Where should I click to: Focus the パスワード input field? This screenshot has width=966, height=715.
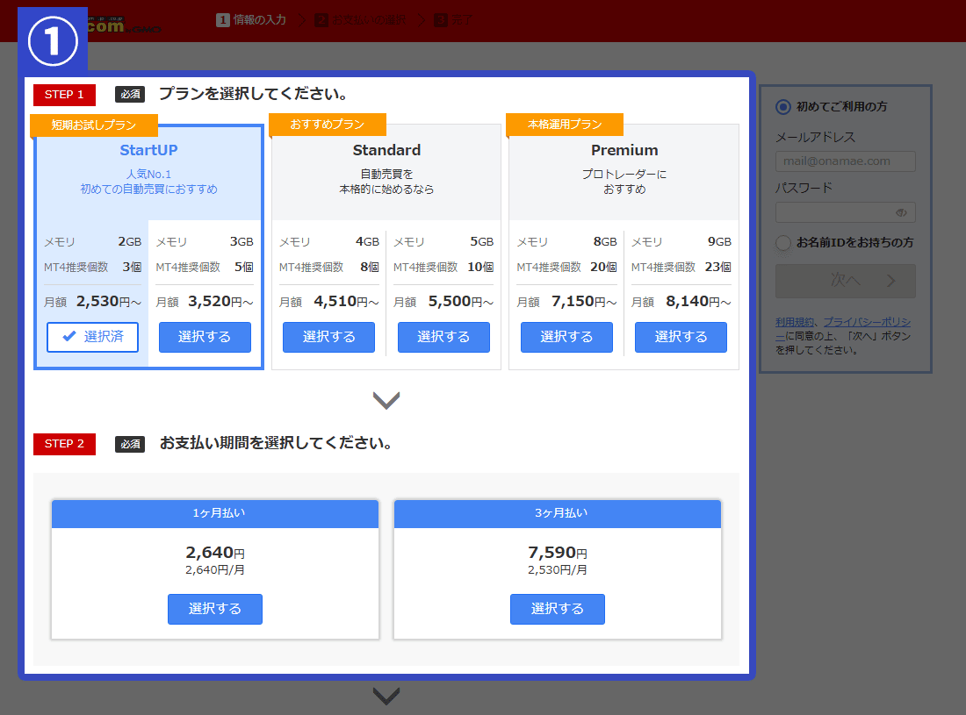click(845, 212)
